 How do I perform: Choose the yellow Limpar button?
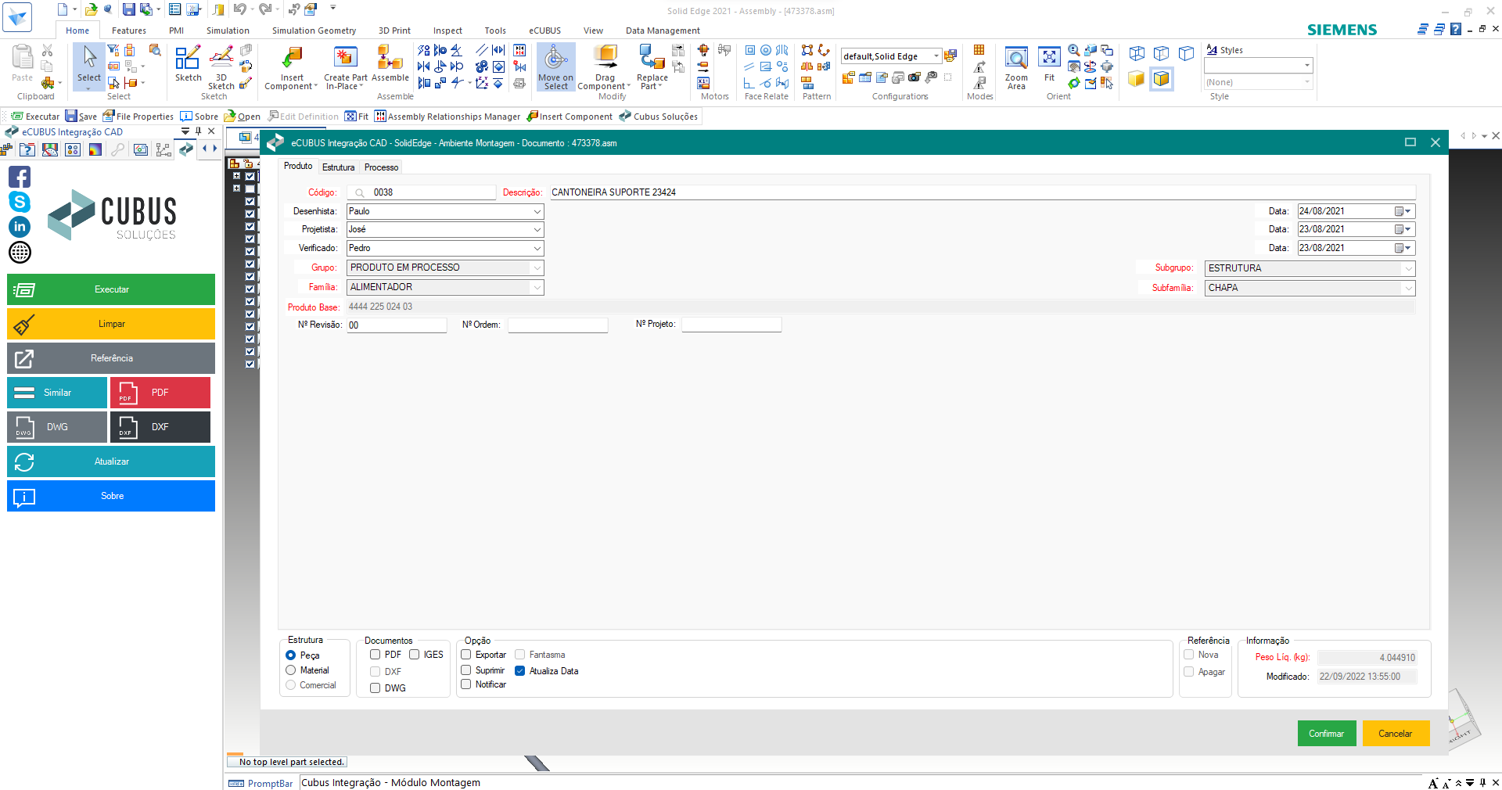click(x=111, y=324)
